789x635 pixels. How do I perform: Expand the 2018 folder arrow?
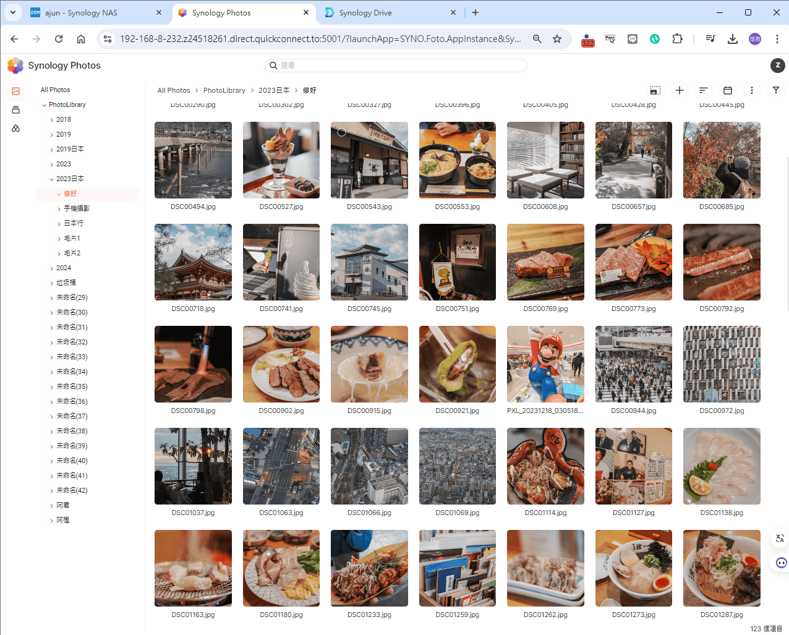coord(51,120)
